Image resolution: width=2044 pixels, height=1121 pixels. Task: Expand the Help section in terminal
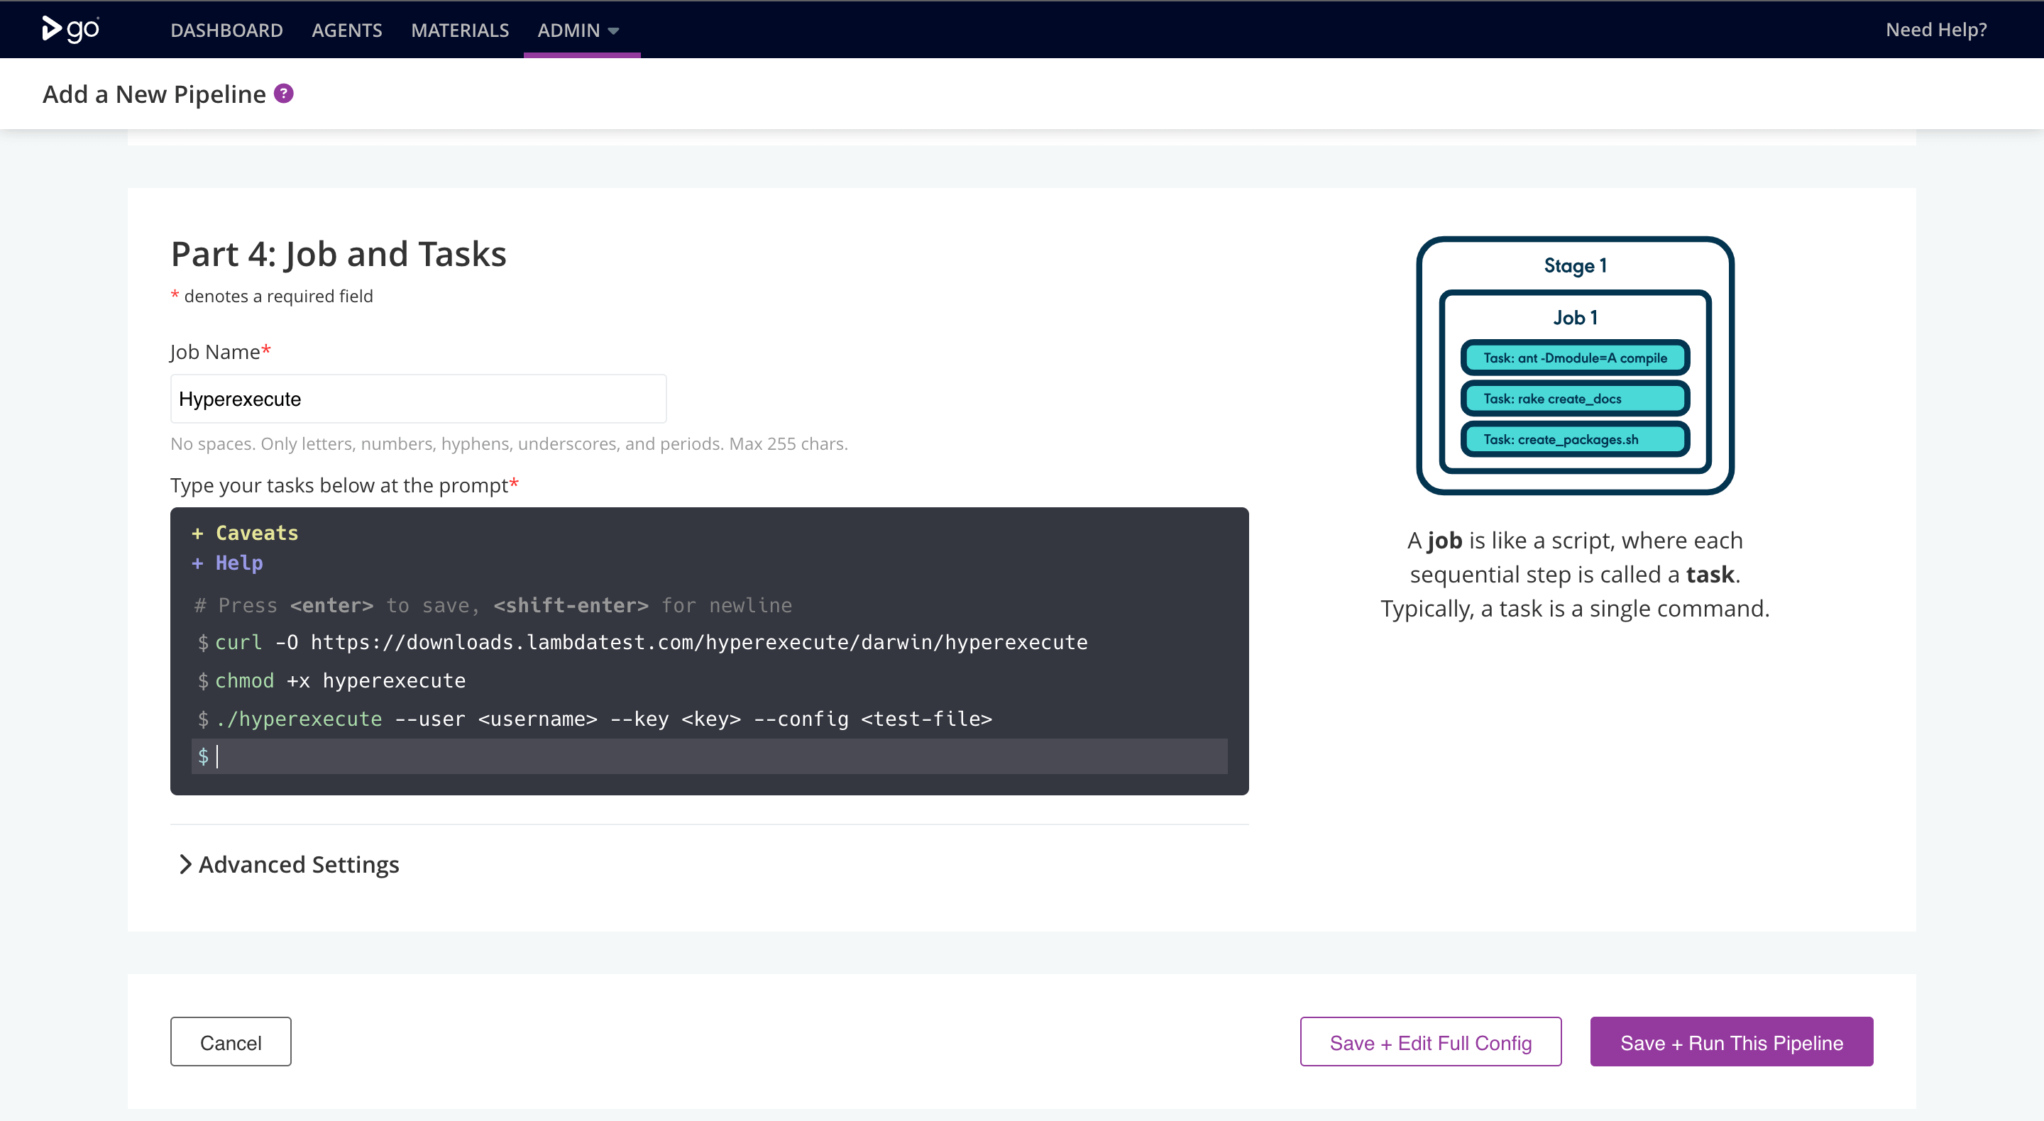[239, 563]
